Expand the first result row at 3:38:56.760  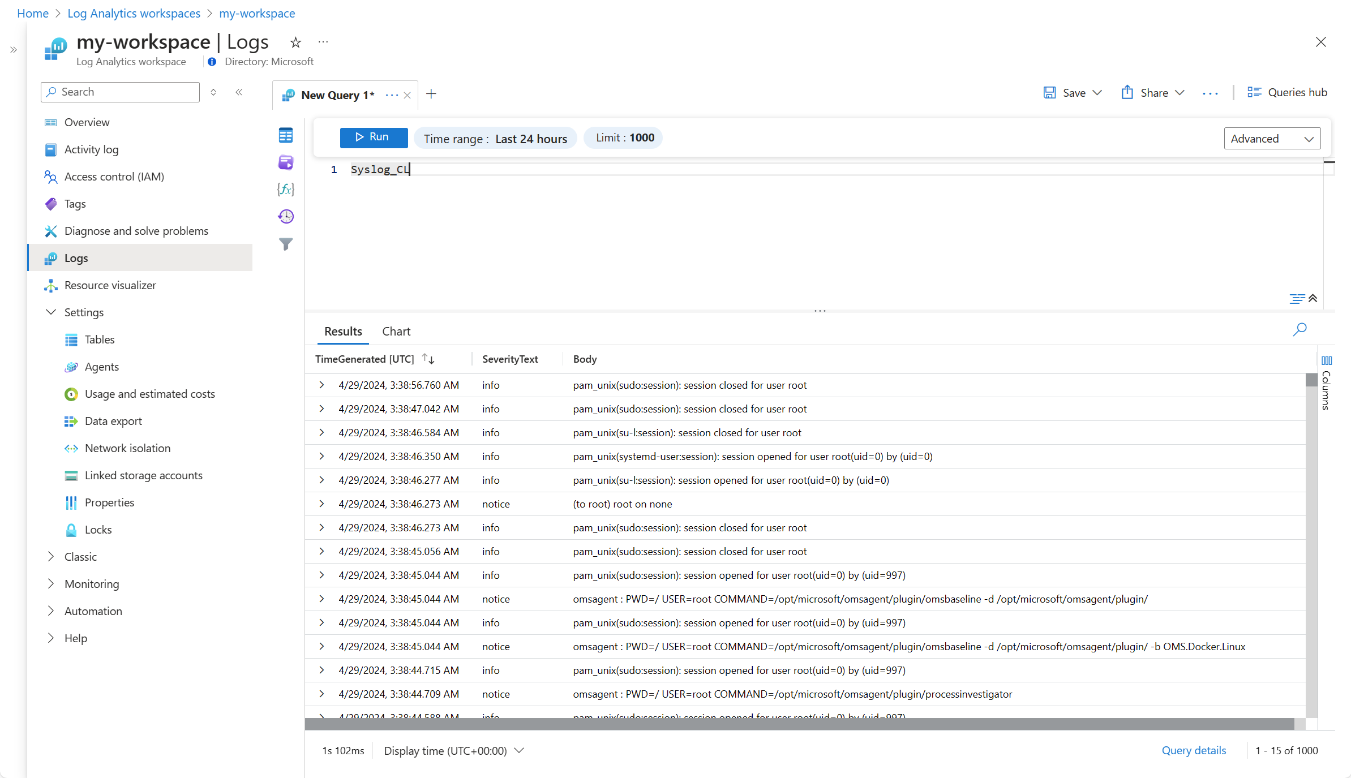point(321,385)
